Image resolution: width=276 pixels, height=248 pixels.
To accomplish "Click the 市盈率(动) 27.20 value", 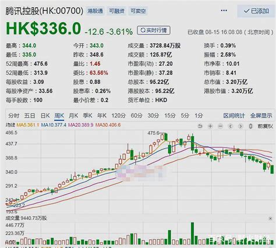I will 166,64.
